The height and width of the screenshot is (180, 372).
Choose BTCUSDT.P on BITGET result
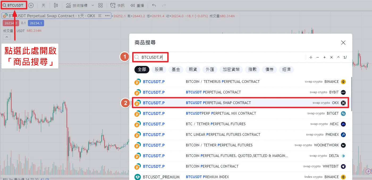tap(240, 113)
